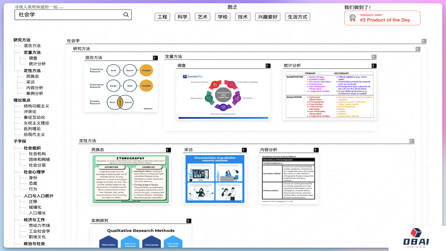Open help icon for 内容分析 card
This screenshot has height=251, width=446.
[316, 150]
